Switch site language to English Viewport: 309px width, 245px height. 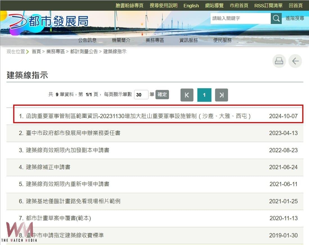coord(191,6)
